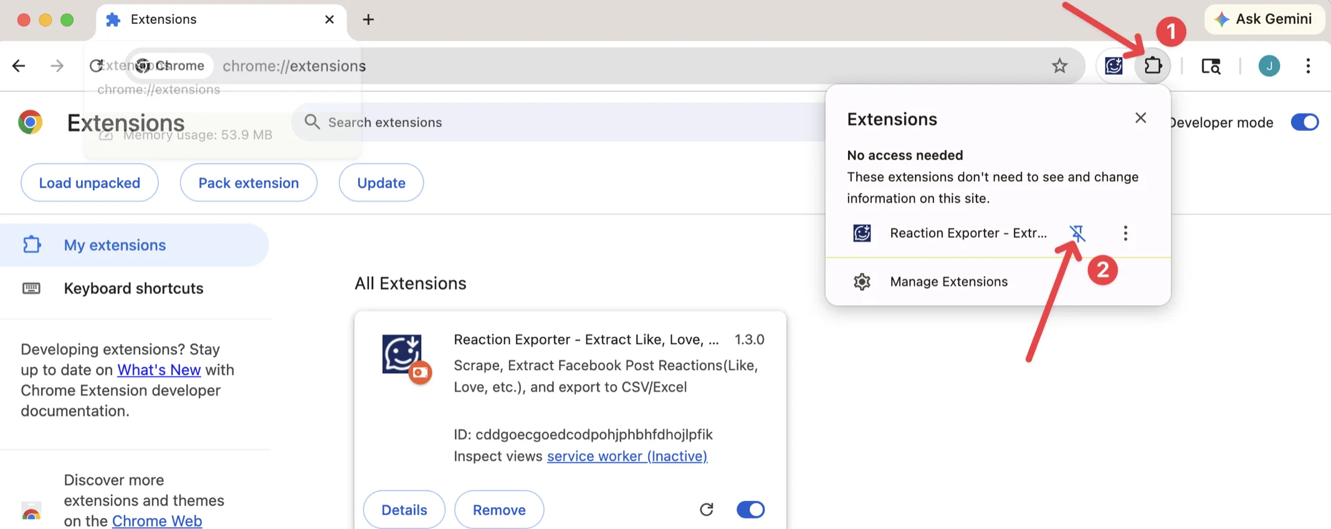
Task: Close the Extensions popup panel
Action: (1140, 118)
